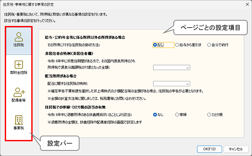Close the 住民税・事業税 settings dialog
Image resolution: width=252 pixels, height=156 pixels.
pos(247,4)
